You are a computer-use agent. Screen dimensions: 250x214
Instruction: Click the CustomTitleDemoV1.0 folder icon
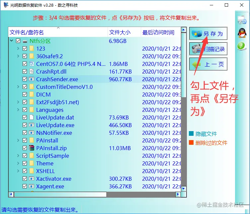32,87
